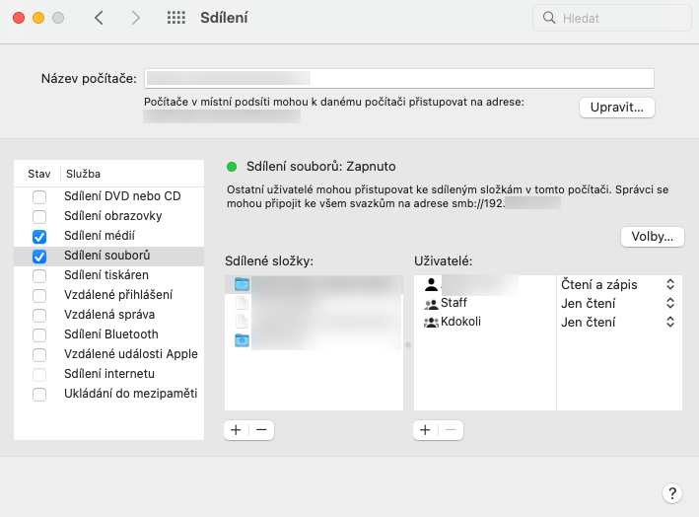Open the Volby... options button
The image size is (699, 517).
(652, 237)
